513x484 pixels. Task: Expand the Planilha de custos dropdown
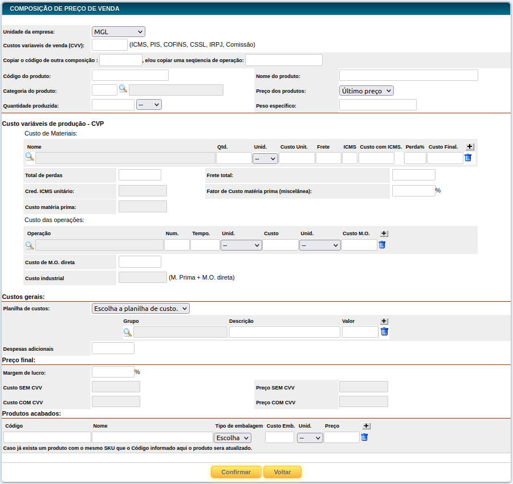coord(141,308)
